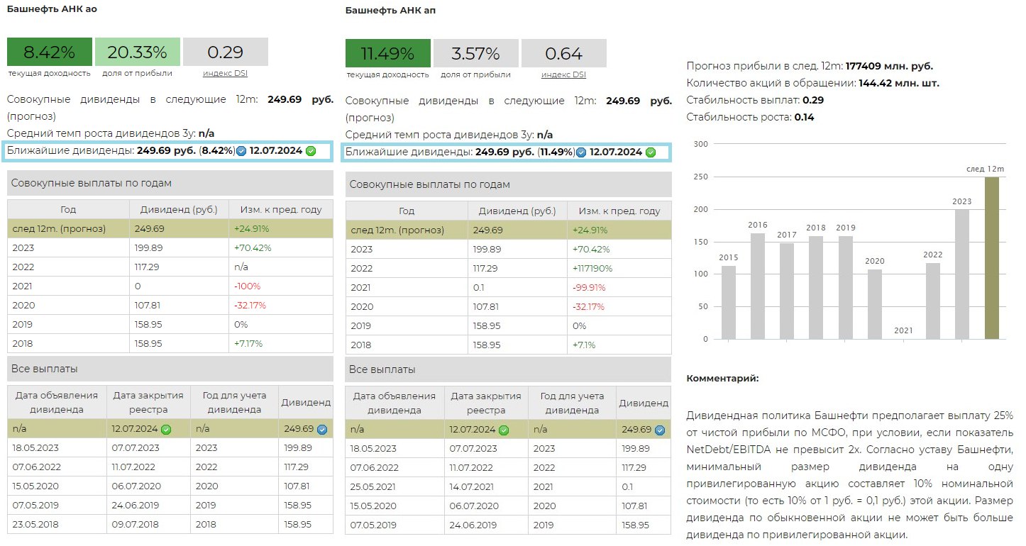Click green check in ап payments table forecast row

pos(504,430)
